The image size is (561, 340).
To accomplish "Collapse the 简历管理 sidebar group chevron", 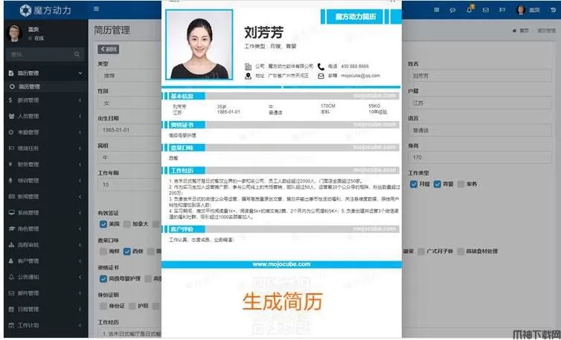I will pos(80,73).
